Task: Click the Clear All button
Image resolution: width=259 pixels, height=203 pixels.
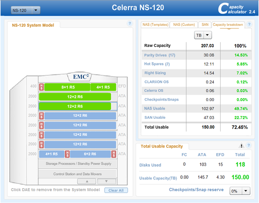Action: 116,190
